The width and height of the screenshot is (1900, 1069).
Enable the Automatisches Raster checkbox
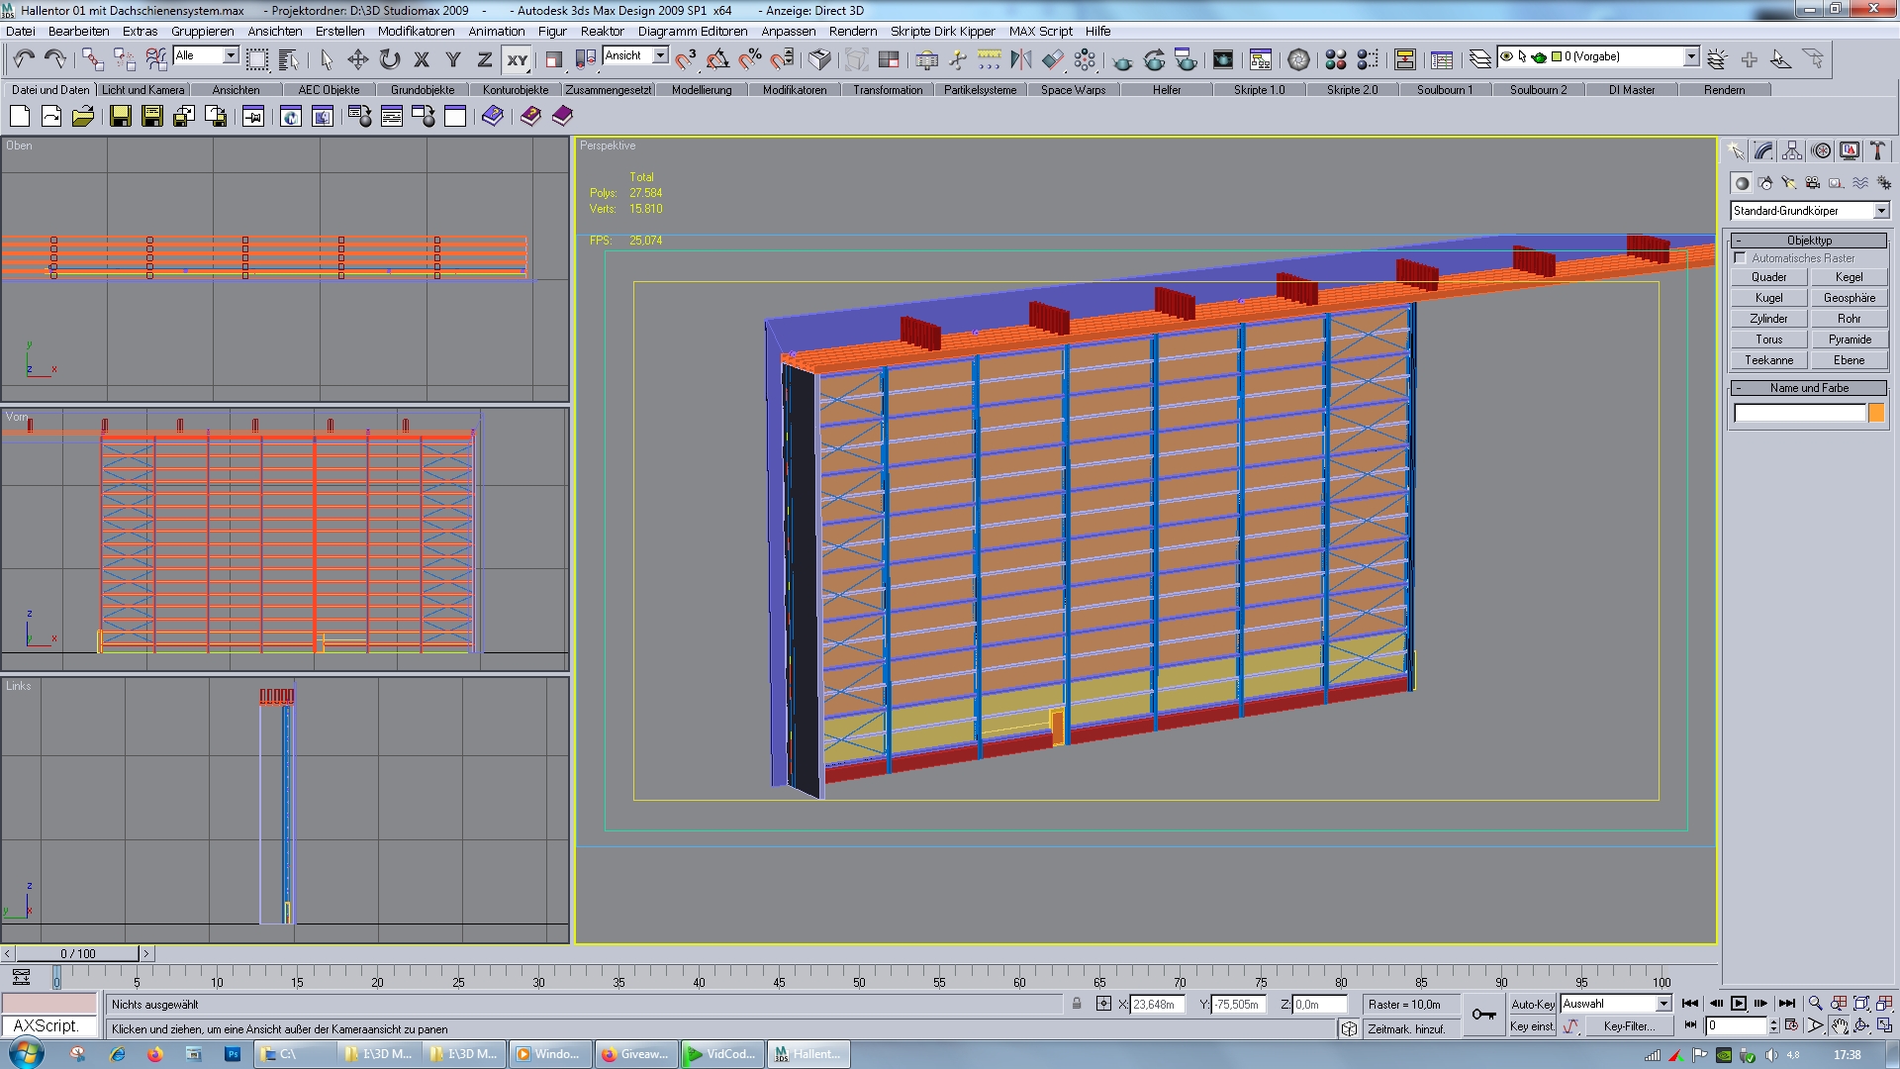point(1740,258)
